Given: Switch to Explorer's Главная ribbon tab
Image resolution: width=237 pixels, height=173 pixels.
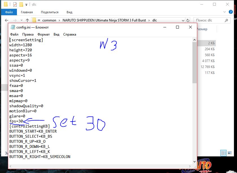Looking at the screenshot, I should [x=27, y=12].
